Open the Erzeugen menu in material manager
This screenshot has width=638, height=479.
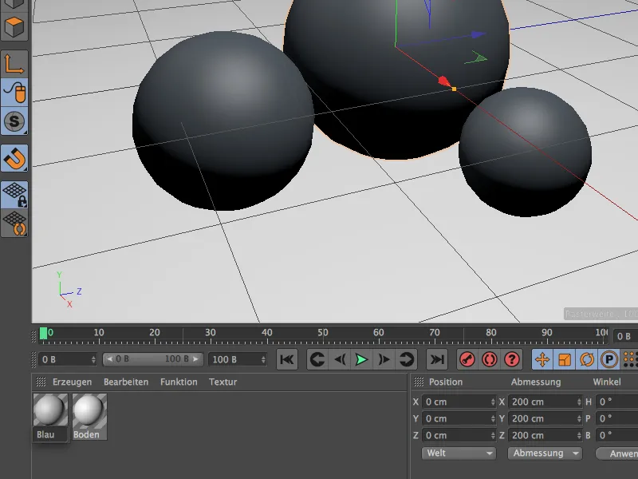coord(73,382)
